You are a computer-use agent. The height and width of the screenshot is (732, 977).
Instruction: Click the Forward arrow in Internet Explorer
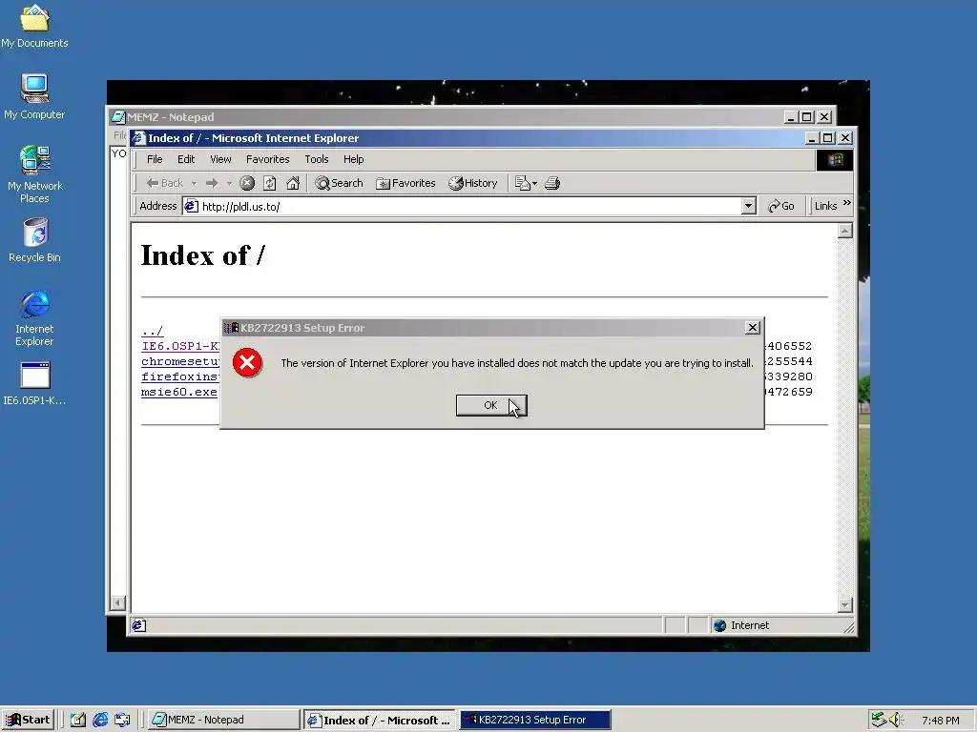click(x=212, y=183)
